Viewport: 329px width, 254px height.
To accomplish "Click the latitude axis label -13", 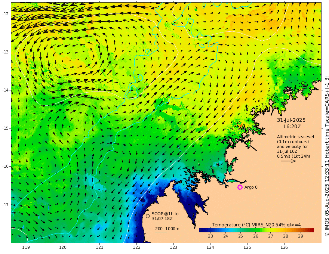I will pyautogui.click(x=6, y=52).
